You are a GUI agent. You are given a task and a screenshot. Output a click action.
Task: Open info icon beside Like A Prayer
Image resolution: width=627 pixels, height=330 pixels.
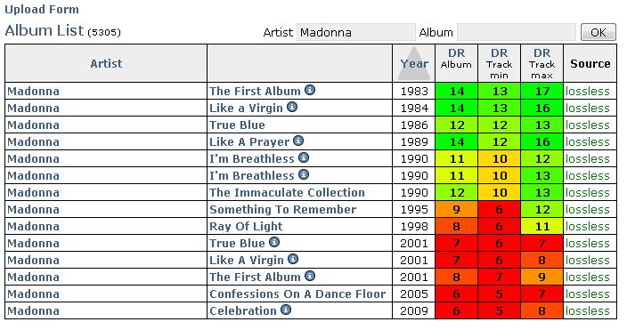[x=298, y=141]
